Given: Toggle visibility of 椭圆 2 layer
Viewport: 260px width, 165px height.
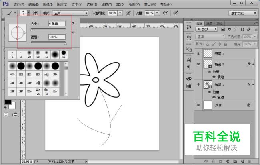Looking at the screenshot, I should (199, 63).
